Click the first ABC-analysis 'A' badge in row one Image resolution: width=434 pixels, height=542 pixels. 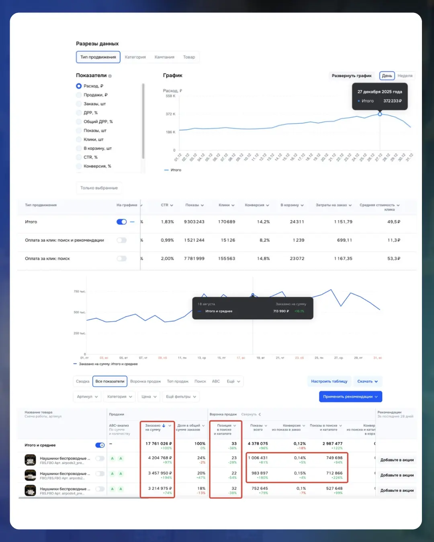(112, 458)
